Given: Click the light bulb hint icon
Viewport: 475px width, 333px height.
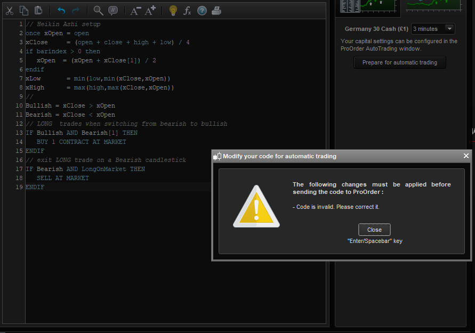Looking at the screenshot, I should tap(173, 11).
